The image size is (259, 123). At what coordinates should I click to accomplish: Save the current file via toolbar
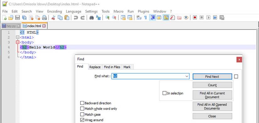click(18, 18)
